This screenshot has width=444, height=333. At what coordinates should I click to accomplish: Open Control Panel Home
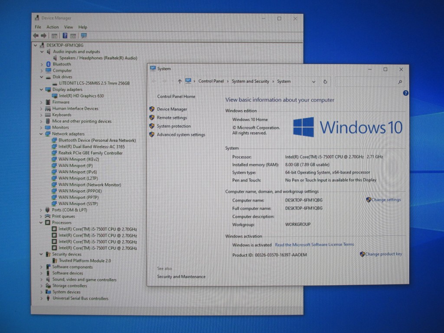click(176, 97)
